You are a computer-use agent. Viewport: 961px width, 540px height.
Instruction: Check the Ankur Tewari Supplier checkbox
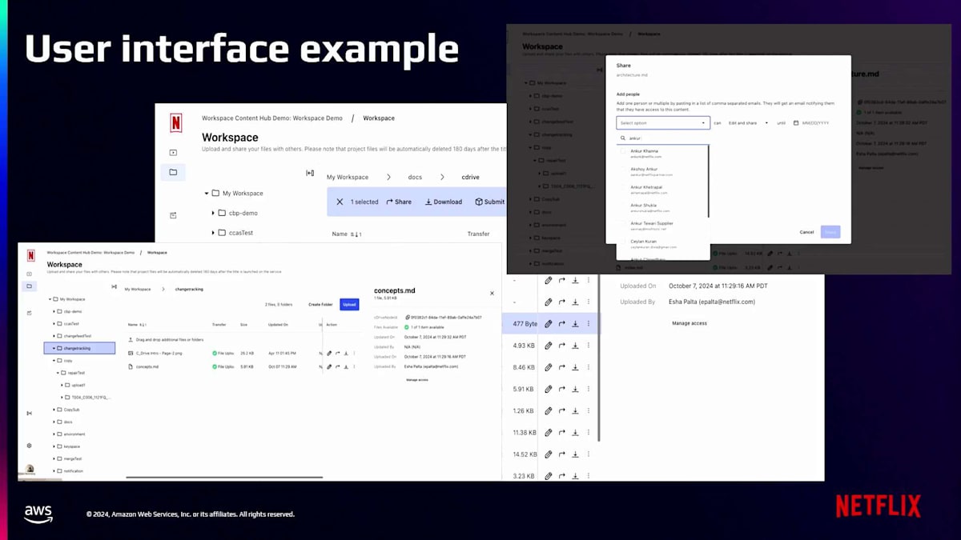623,225
